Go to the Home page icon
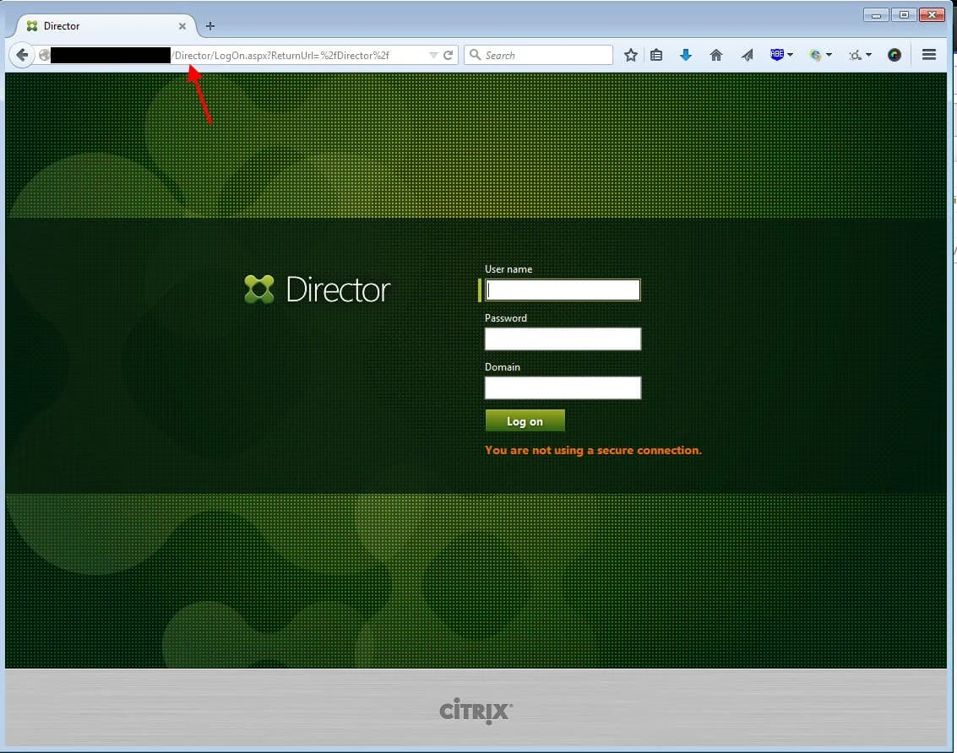This screenshot has width=957, height=753. 716,55
